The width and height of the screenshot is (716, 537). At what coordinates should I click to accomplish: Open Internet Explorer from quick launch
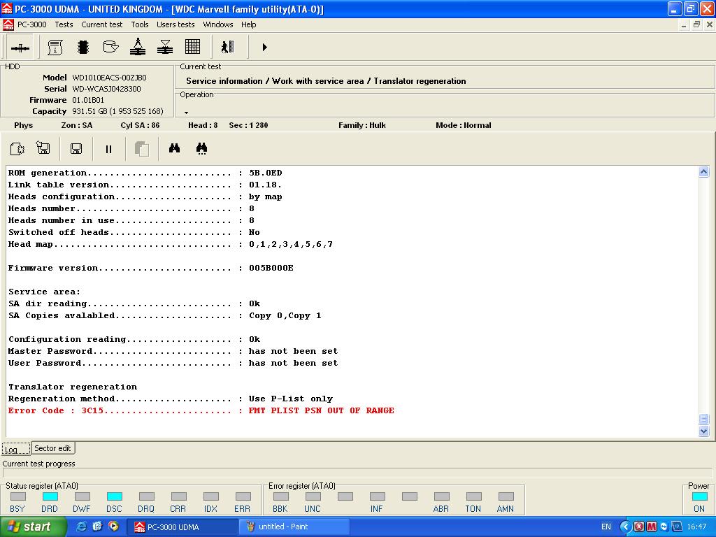tap(81, 527)
